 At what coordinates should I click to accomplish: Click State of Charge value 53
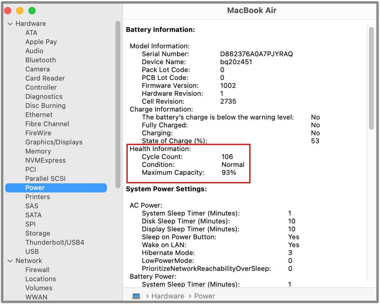(x=315, y=141)
